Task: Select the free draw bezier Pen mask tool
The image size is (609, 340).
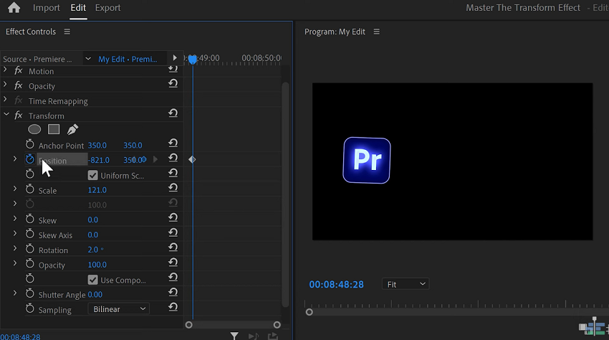Action: (72, 129)
